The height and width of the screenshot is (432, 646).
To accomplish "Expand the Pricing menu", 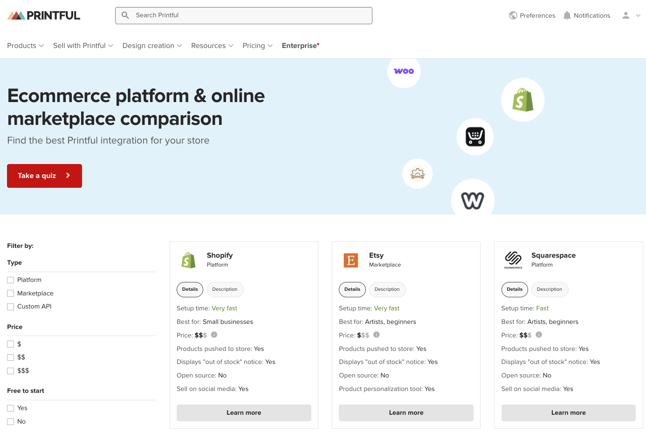I will (x=258, y=46).
